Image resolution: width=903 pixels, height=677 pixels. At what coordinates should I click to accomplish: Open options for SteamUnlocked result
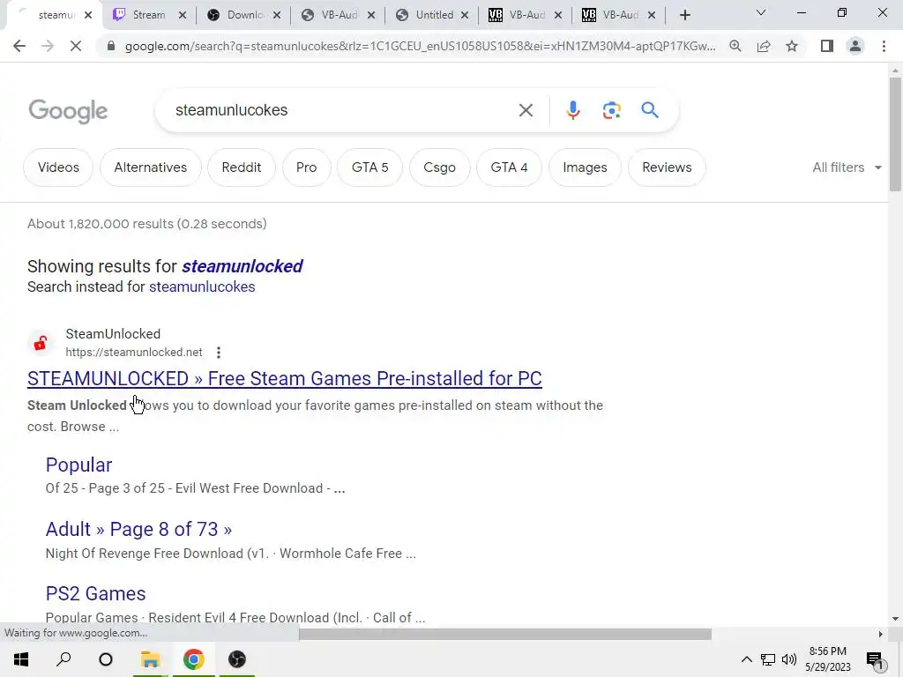[x=219, y=353]
